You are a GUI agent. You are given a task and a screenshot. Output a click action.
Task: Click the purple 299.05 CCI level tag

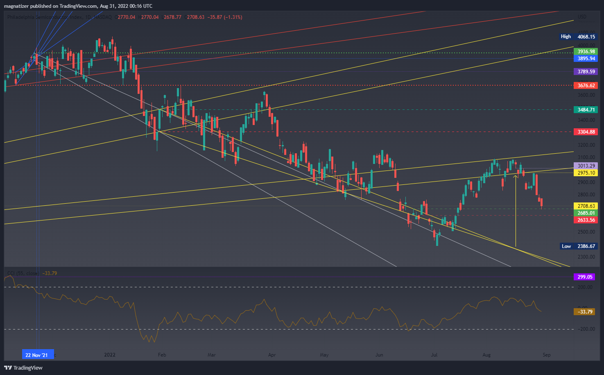[584, 277]
